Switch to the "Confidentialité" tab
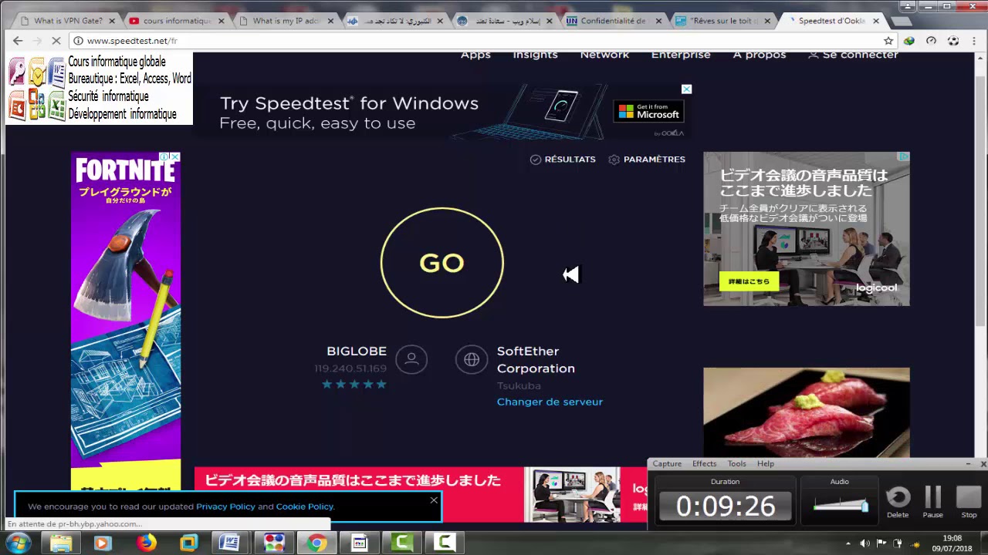 point(613,21)
